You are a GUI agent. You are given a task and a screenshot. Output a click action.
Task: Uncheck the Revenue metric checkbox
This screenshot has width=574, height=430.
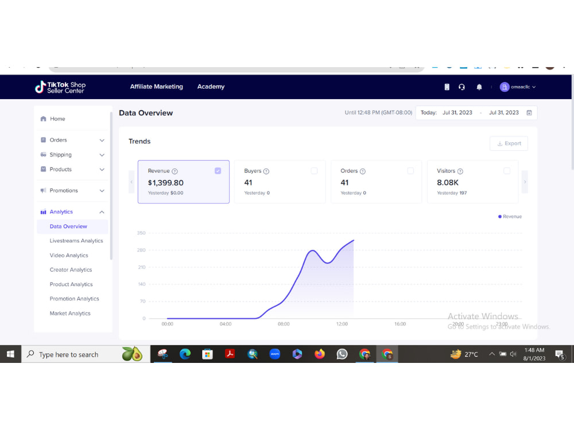point(218,171)
